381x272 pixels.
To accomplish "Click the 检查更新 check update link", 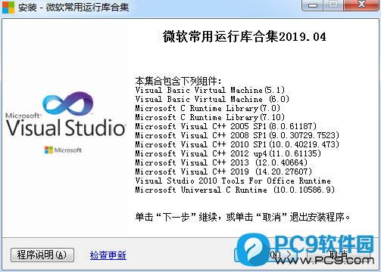I will tap(108, 255).
